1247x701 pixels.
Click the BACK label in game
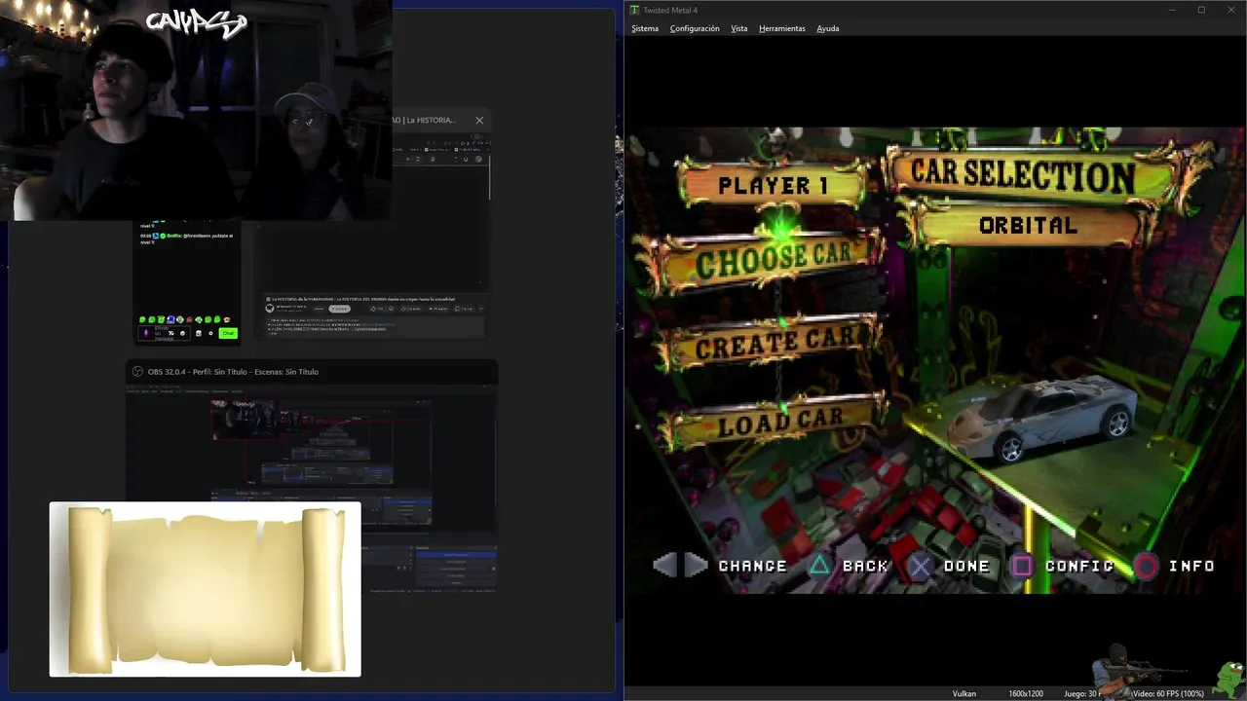click(x=865, y=566)
